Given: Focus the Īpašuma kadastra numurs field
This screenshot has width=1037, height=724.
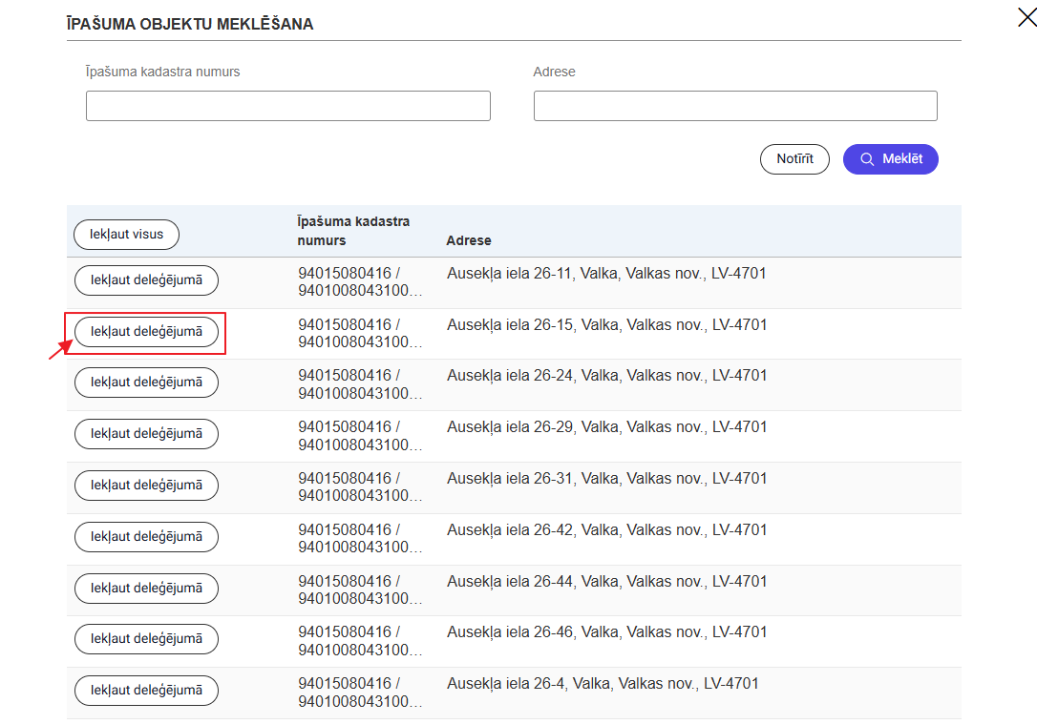Looking at the screenshot, I should click(287, 106).
